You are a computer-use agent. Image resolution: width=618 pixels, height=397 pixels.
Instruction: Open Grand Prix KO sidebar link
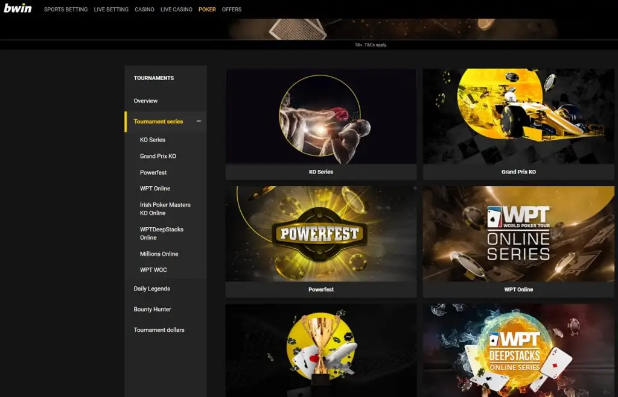click(158, 156)
